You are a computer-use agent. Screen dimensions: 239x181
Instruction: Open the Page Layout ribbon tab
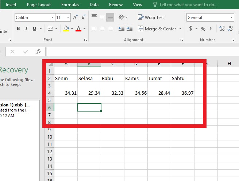coord(39,5)
